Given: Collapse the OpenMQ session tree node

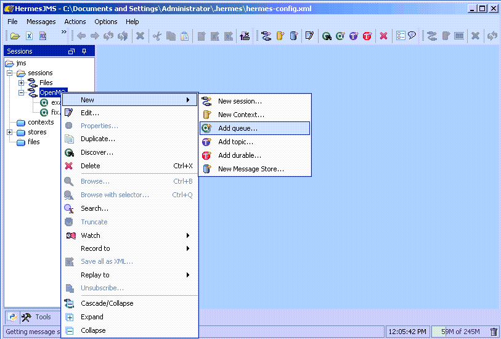Looking at the screenshot, I should click(21, 92).
